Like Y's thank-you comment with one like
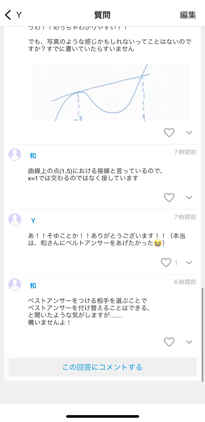The image size is (205, 422). [166, 262]
